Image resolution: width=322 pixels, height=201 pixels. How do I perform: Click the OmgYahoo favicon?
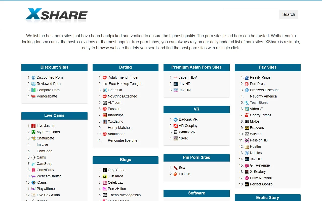click(x=105, y=170)
